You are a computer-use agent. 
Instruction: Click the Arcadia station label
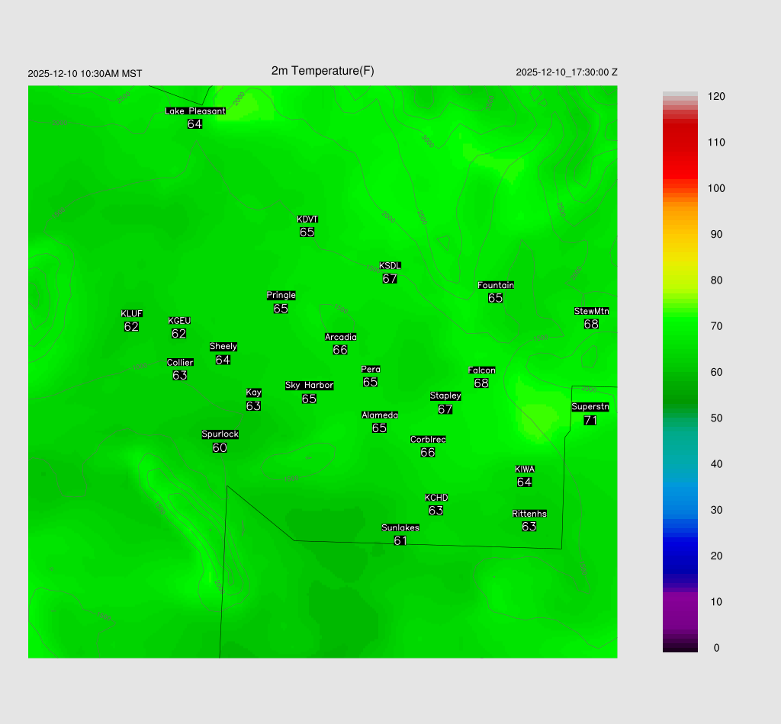[340, 337]
